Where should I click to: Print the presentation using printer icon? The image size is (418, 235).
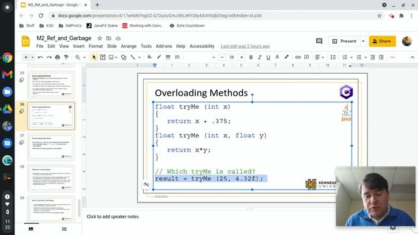pos(57,57)
